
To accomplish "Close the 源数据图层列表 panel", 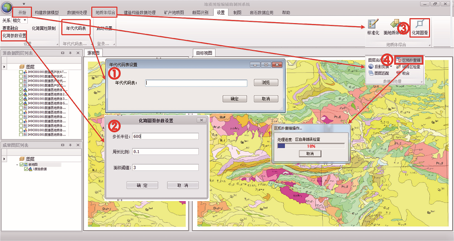I will coord(78,53).
